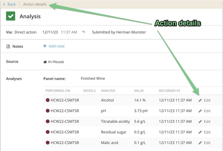This screenshot has height=151, width=223.
Task: Click the undo arrow beside 11:37 AM
Action: pyautogui.click(x=84, y=32)
